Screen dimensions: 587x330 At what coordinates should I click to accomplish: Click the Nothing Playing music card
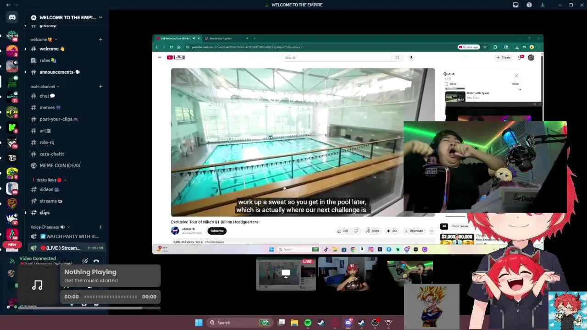pyautogui.click(x=110, y=276)
